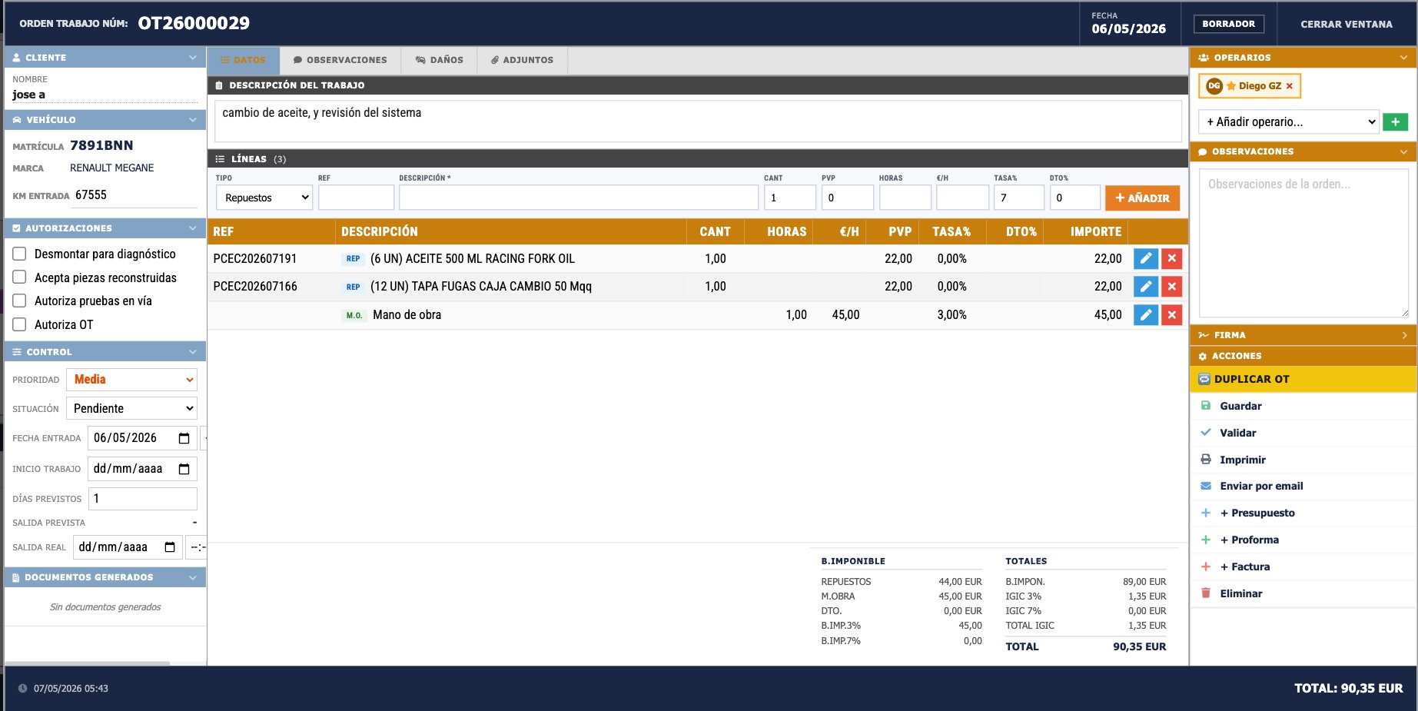Collapse the Vehículo panel
Image resolution: width=1418 pixels, height=711 pixels.
click(192, 120)
